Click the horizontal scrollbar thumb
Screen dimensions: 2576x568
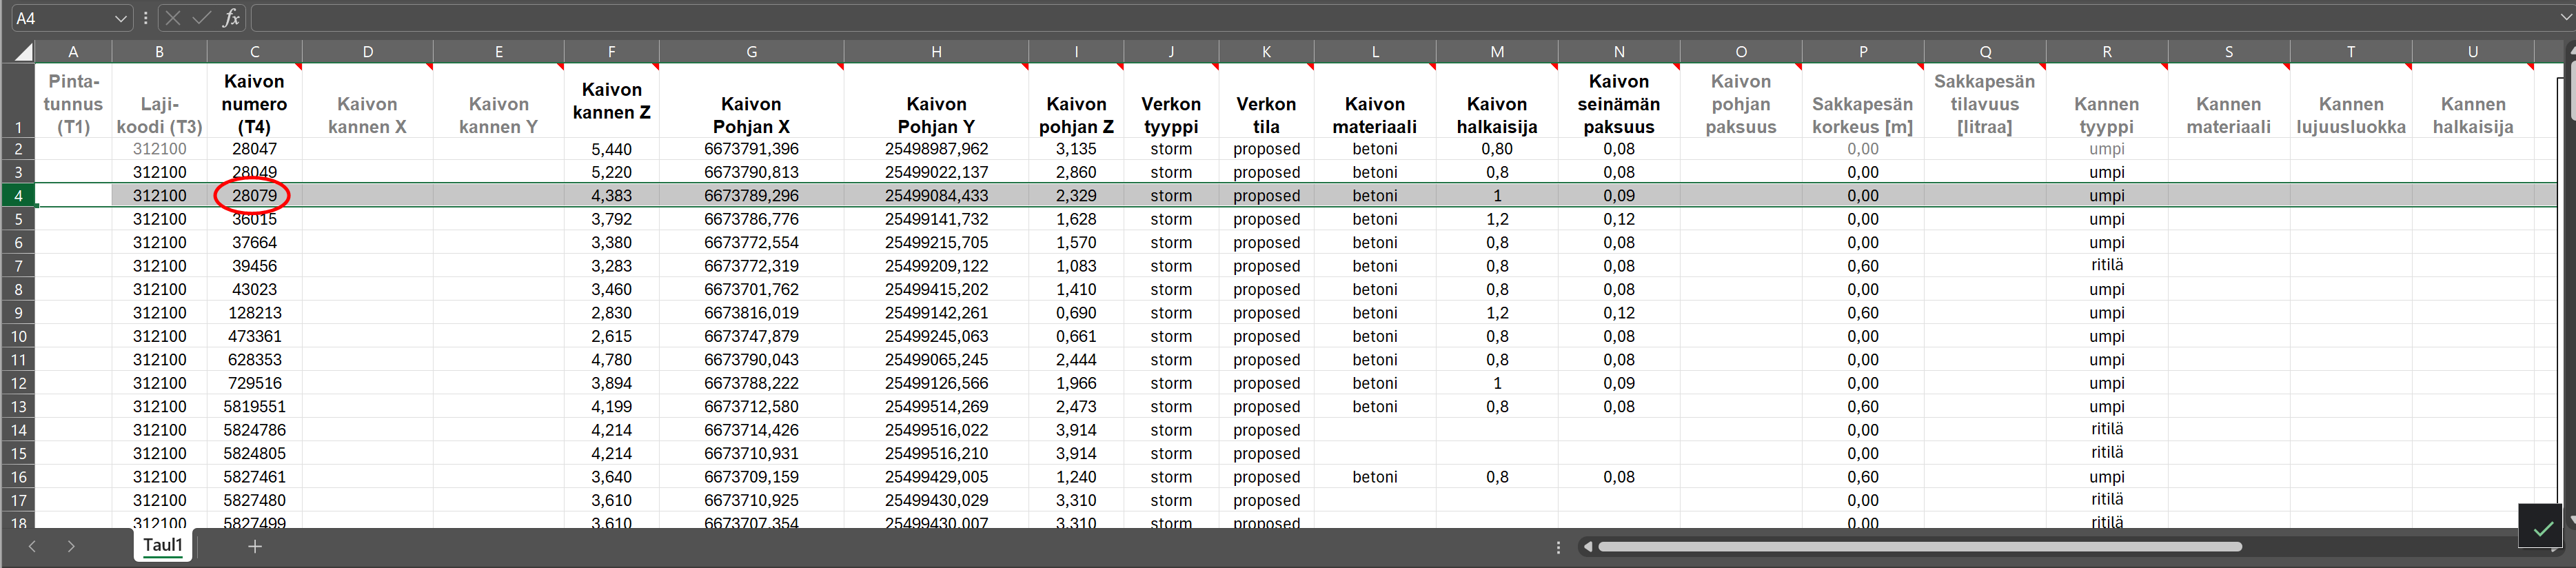[1920, 547]
